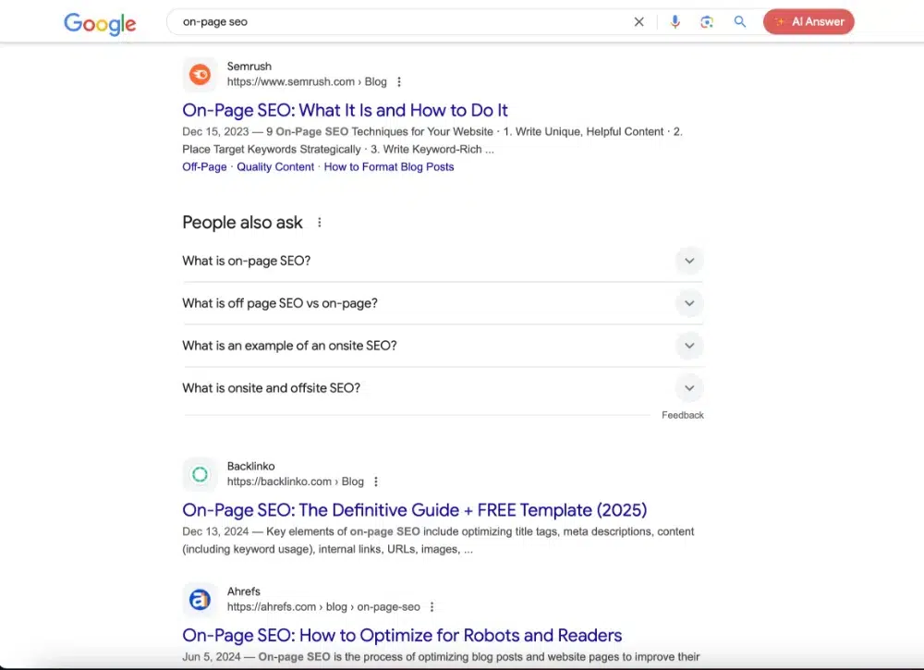Open 'On-Page SEO: The Definitive Guide' result

(x=414, y=510)
